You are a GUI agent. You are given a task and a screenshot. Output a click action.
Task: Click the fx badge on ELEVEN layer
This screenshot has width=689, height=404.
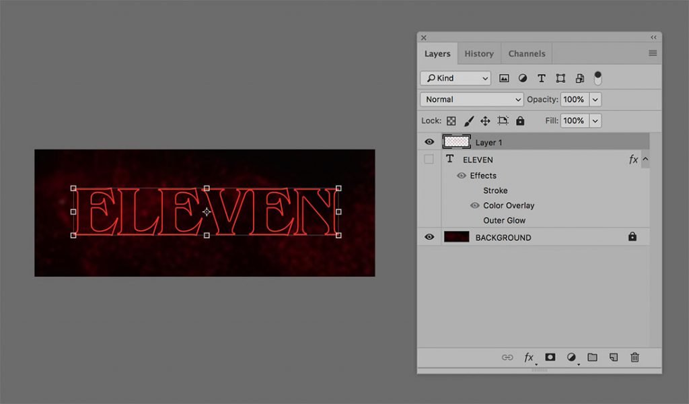point(633,160)
